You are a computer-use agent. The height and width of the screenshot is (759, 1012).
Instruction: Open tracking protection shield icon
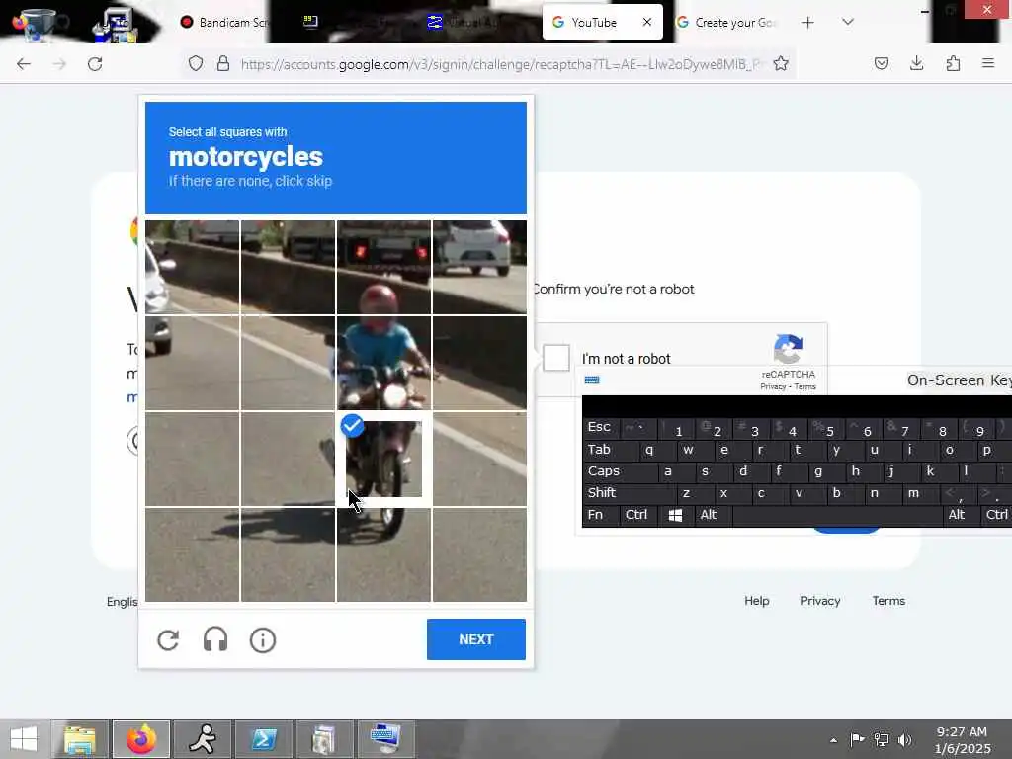point(196,63)
